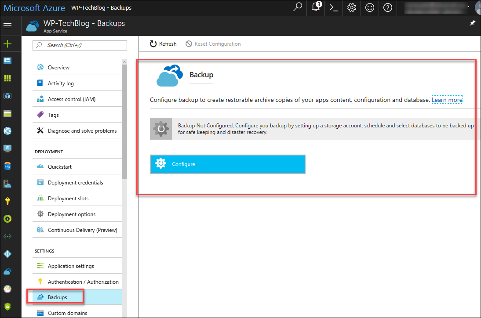This screenshot has width=481, height=318.
Task: Open portal settings gear in top bar
Action: click(352, 7)
